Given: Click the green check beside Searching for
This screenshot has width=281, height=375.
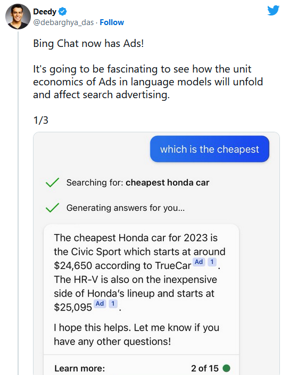Looking at the screenshot, I should tap(52, 182).
